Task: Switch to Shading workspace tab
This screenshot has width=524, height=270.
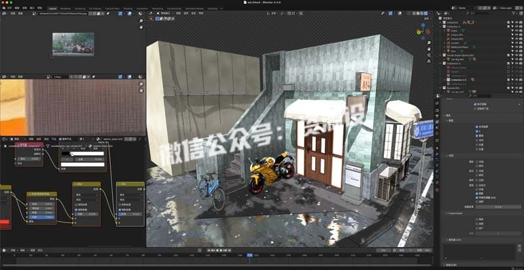Action: (128, 8)
